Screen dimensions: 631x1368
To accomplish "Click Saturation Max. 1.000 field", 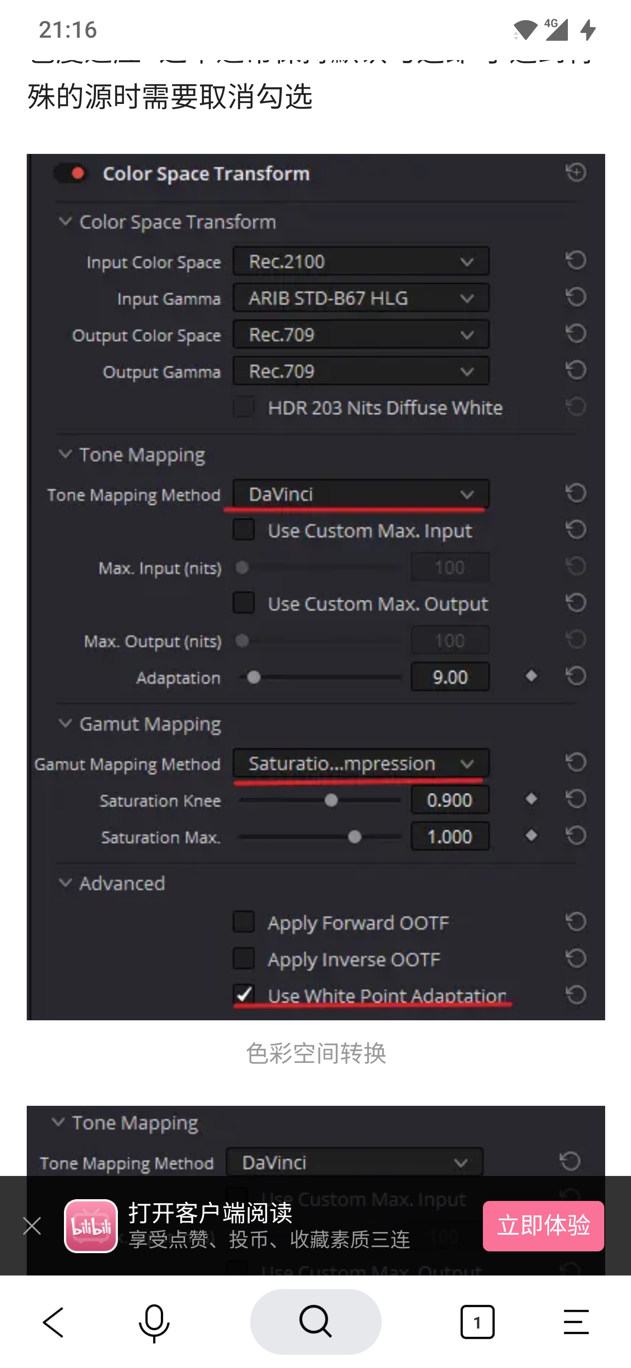I will coord(450,837).
